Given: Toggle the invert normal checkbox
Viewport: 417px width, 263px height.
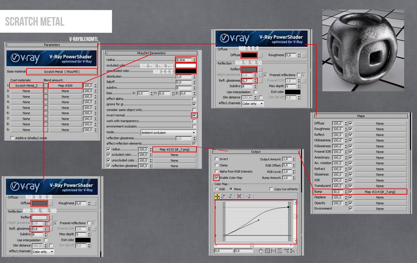Looking at the screenshot, I should pyautogui.click(x=194, y=115).
